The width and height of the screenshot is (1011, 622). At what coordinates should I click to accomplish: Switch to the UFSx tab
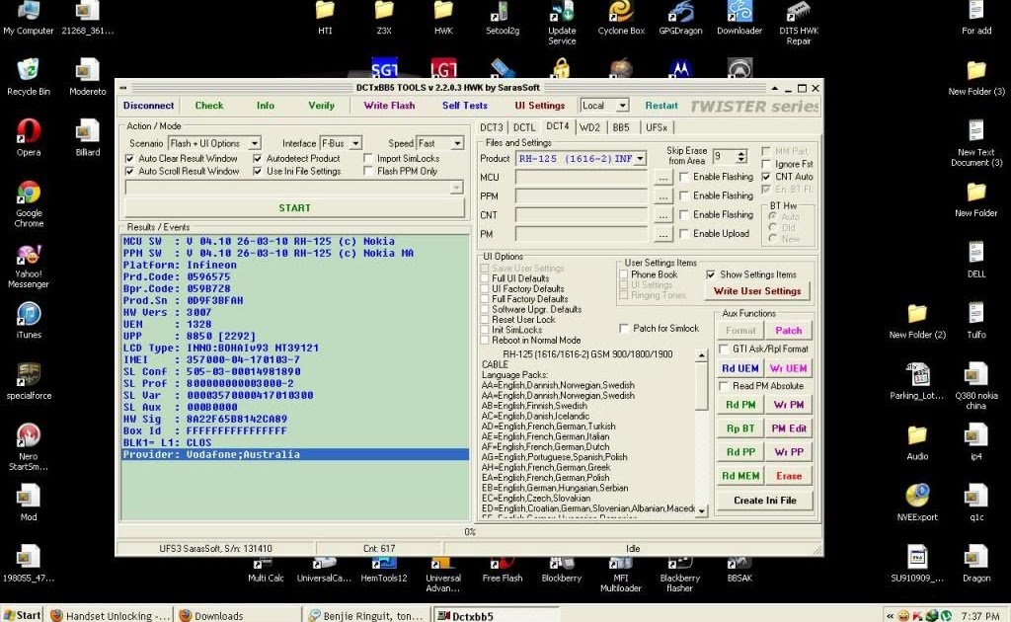pyautogui.click(x=657, y=127)
